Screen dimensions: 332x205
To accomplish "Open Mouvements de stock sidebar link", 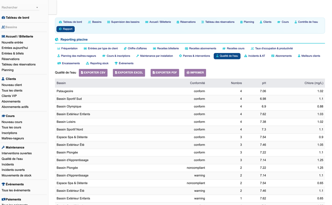I will 17,175.
